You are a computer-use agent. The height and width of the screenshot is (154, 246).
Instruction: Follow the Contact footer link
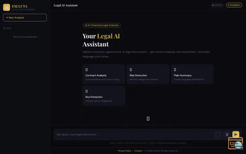coord(138,151)
